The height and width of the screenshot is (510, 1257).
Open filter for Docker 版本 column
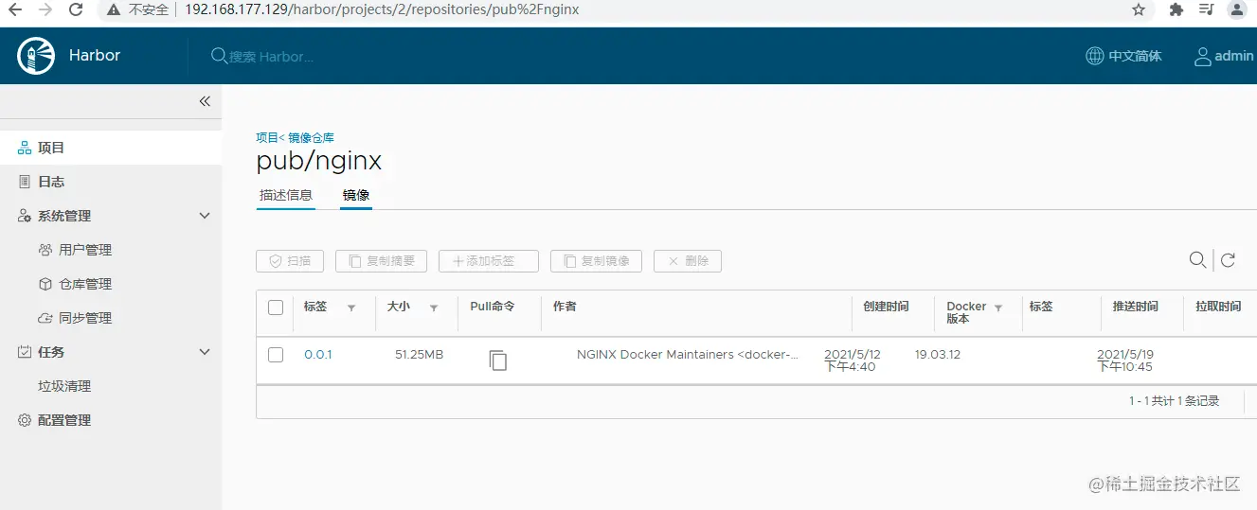(x=998, y=308)
